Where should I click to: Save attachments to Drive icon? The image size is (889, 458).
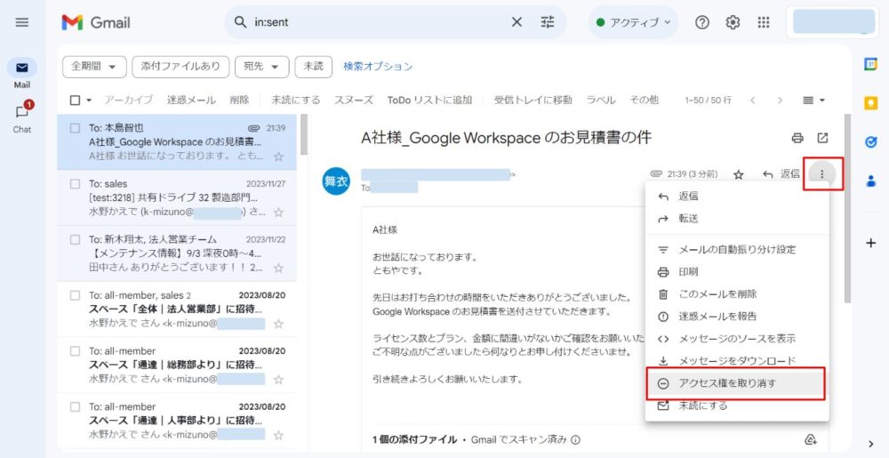[811, 439]
